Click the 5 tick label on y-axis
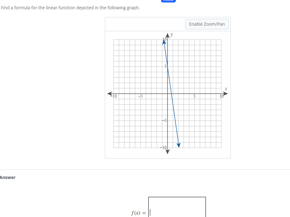Image resolution: width=290 pixels, height=217 pixels. [165, 66]
